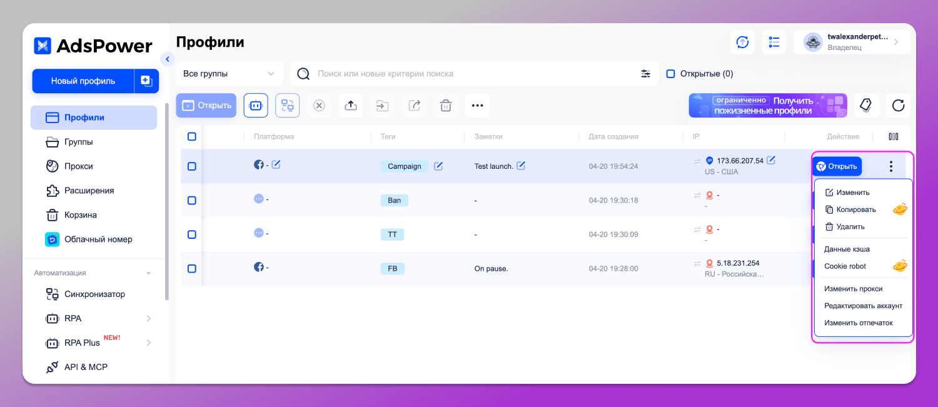Click the blue Открыть button in first row
Image resolution: width=938 pixels, height=407 pixels.
(x=837, y=166)
